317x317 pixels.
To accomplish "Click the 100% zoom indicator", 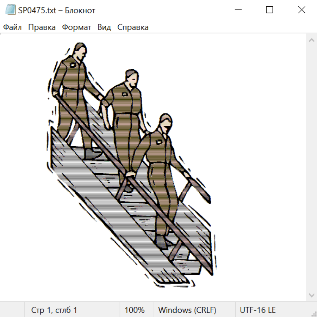I will 135,310.
